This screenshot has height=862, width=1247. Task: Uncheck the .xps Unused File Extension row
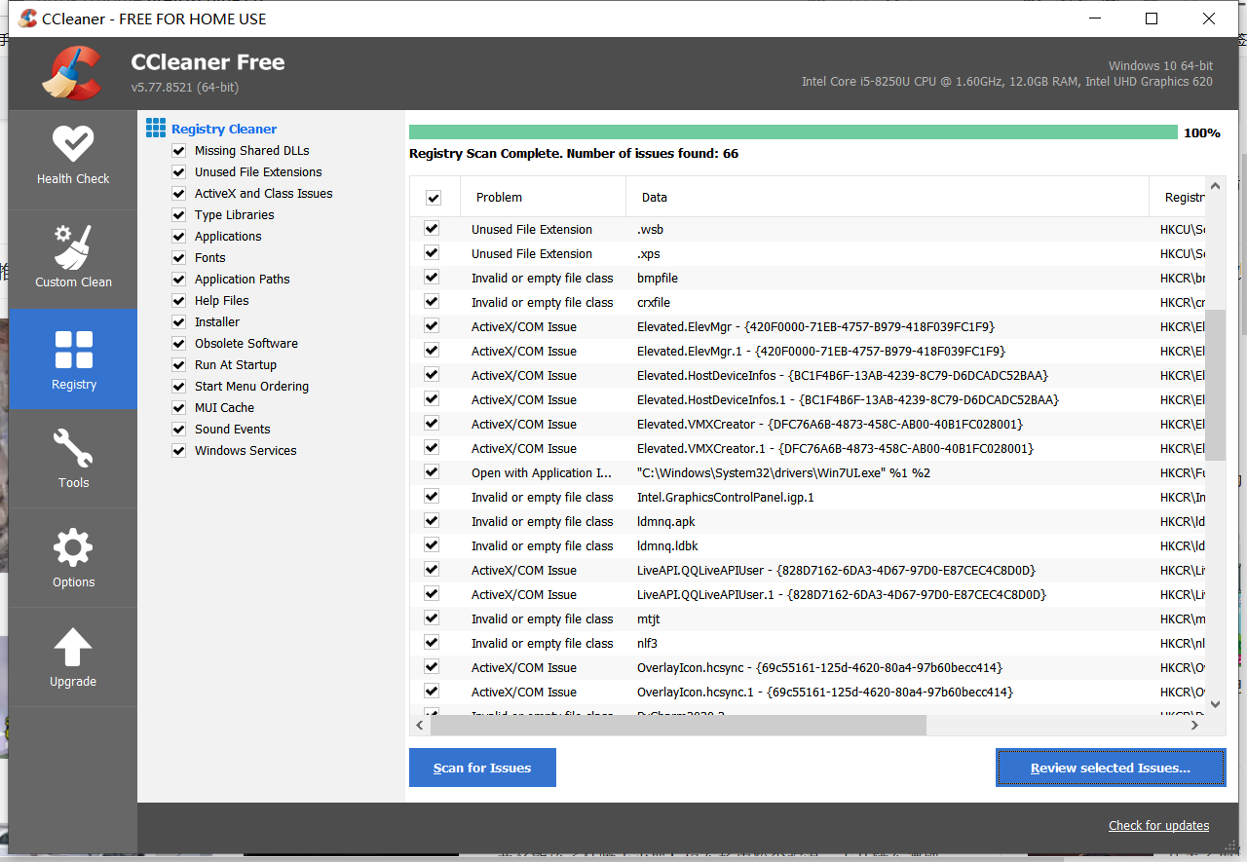(432, 253)
